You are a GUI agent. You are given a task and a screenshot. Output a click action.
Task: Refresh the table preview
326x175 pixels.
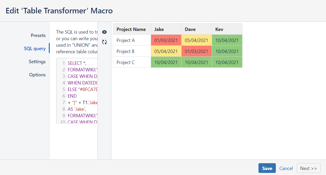click(104, 42)
